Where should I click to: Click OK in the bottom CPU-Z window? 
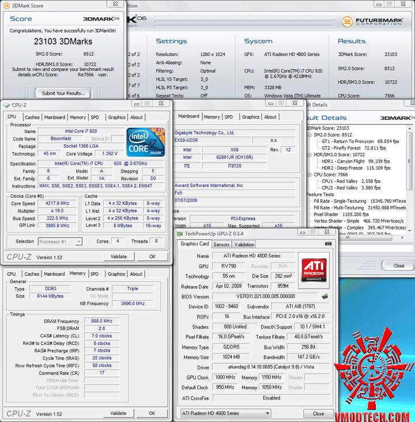tap(152, 413)
